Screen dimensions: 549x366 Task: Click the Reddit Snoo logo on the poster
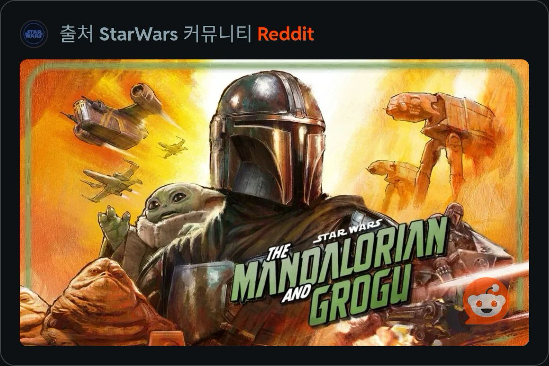(x=486, y=301)
